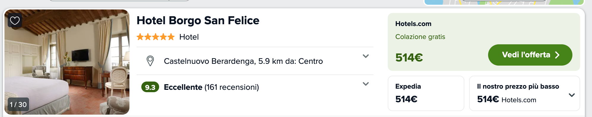
Task: Open the lowest price dropdown arrow
Action: [572, 95]
